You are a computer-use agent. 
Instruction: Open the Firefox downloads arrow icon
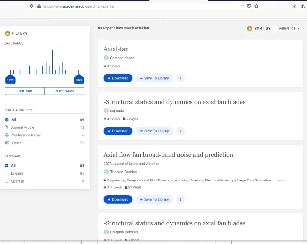[294, 6]
